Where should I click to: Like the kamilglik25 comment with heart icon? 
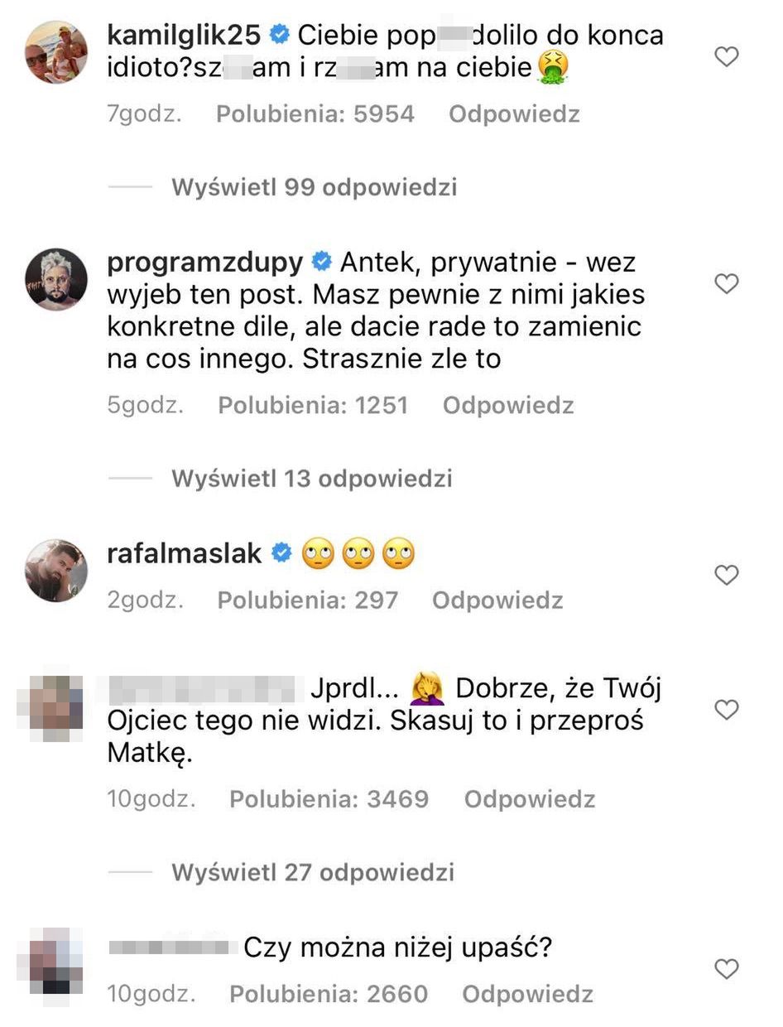[x=726, y=57]
